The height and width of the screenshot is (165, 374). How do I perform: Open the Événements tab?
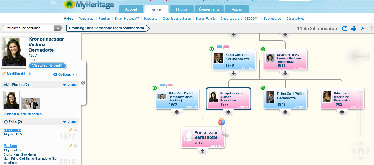[209, 9]
